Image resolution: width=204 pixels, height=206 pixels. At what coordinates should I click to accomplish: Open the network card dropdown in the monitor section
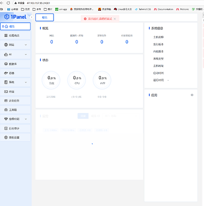121,116
